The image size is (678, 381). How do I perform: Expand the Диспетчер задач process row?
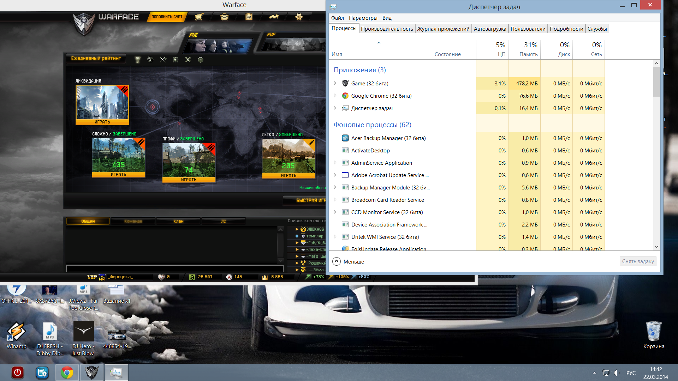[335, 108]
